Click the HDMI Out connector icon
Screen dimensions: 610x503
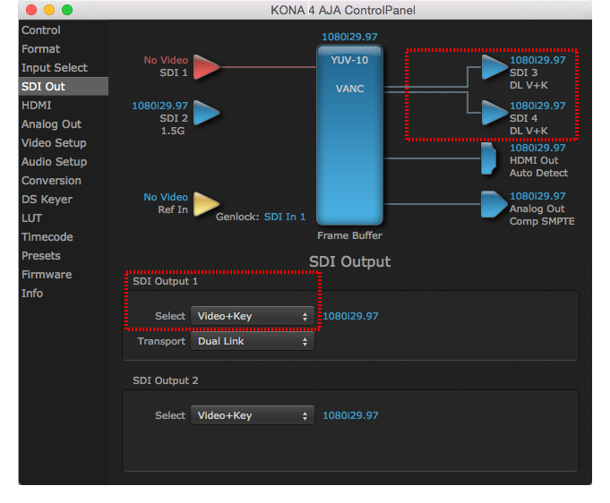(x=488, y=158)
